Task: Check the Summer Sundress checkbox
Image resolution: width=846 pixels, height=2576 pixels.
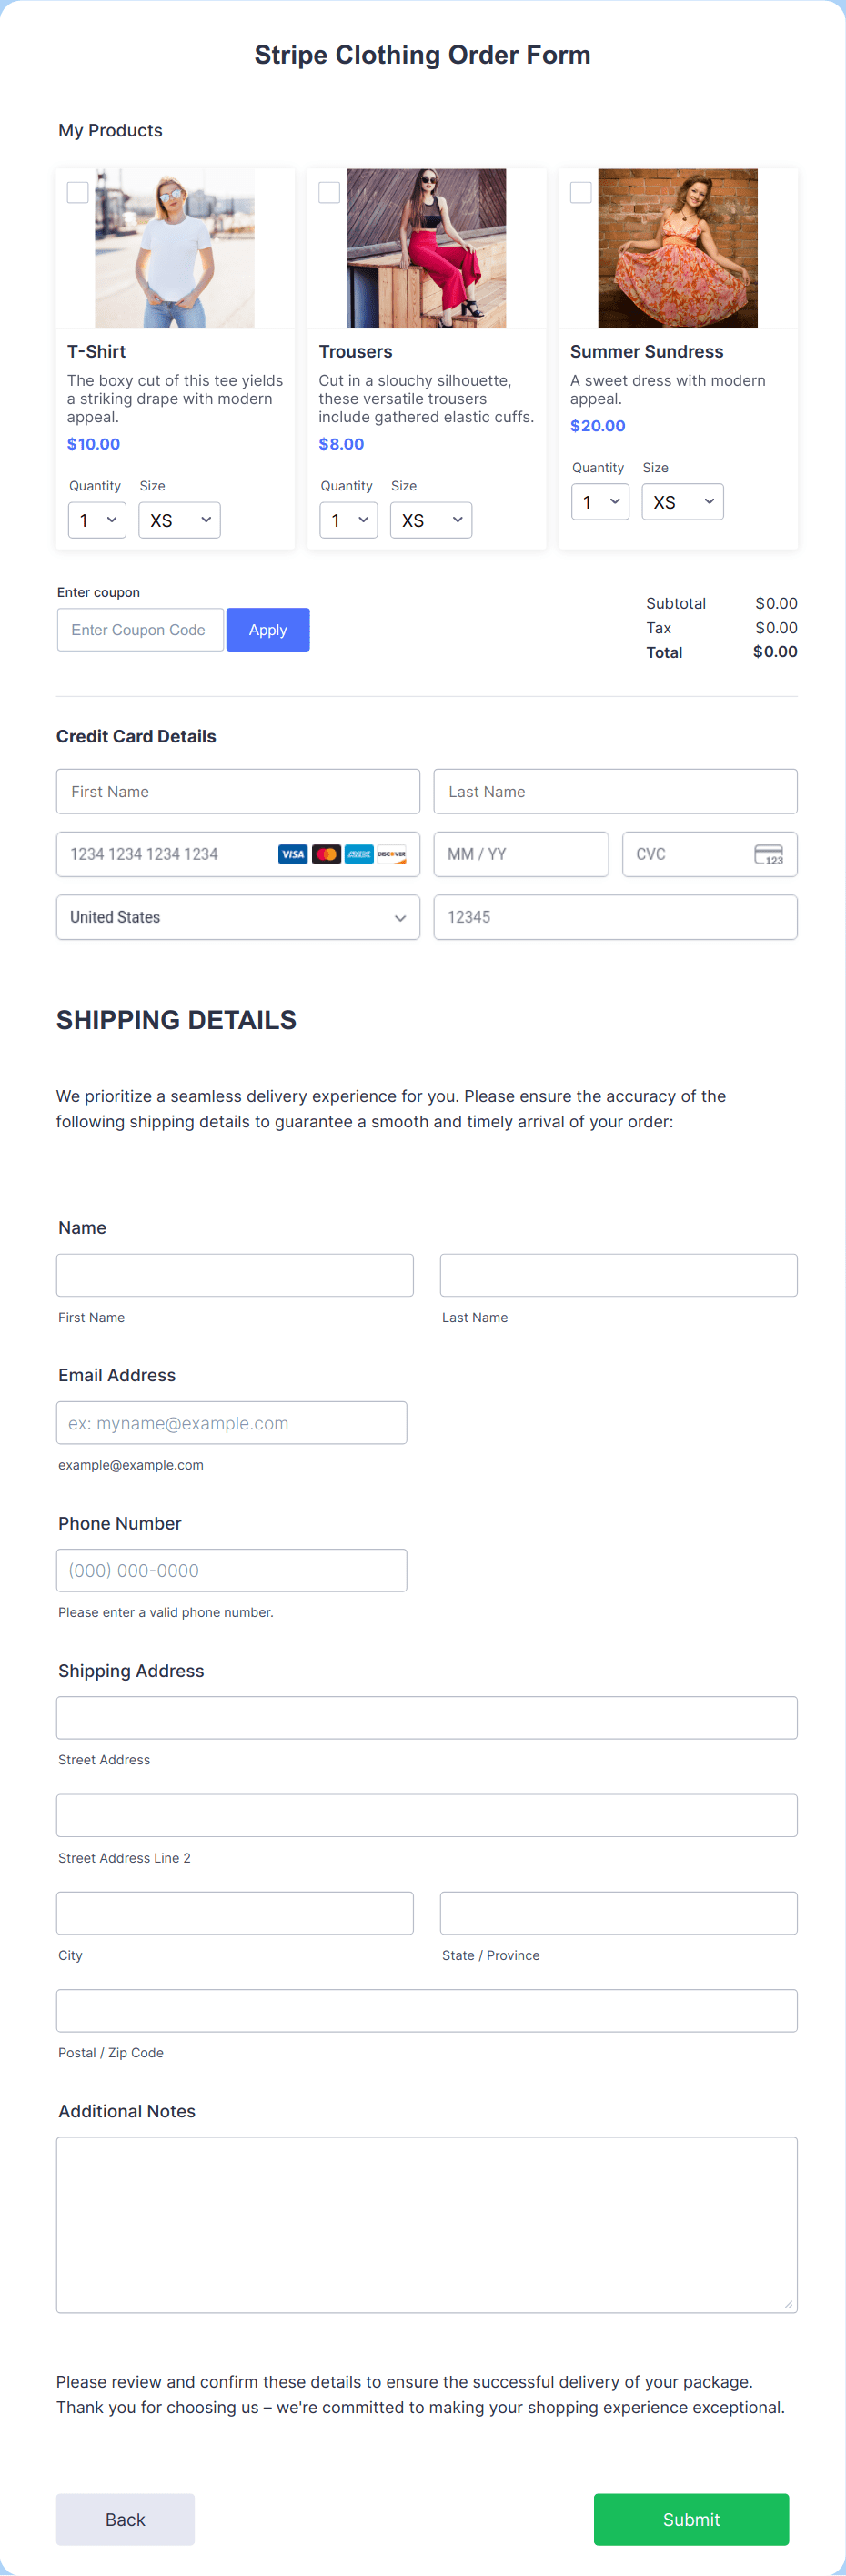Action: pyautogui.click(x=580, y=192)
